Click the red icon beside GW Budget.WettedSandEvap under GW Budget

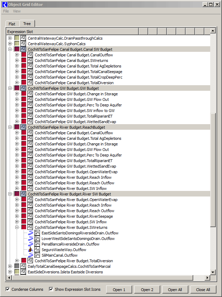24,122
